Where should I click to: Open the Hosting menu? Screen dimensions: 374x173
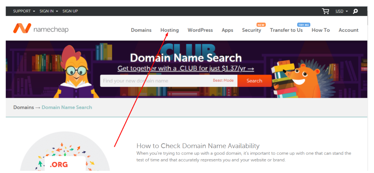[169, 30]
